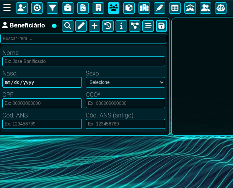
Task: Focus the Nasc. date input field
Action: click(42, 82)
